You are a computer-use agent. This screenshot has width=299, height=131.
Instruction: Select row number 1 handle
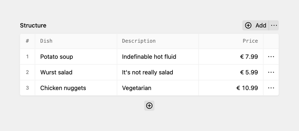pyautogui.click(x=28, y=57)
